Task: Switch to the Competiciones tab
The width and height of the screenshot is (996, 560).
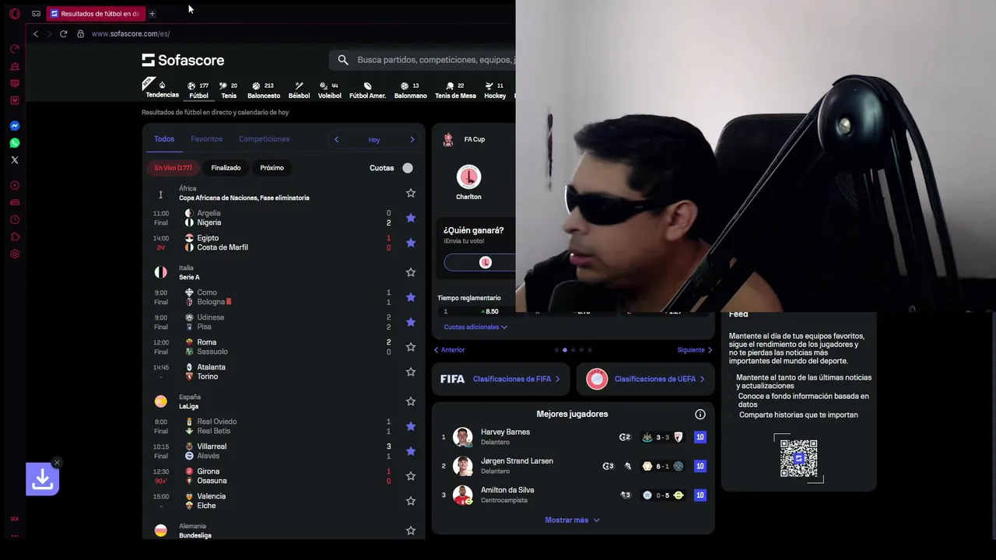Action: tap(264, 139)
